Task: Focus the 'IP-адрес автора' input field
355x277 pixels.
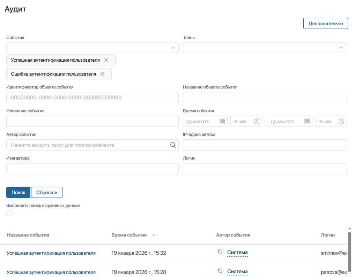Action: tap(265, 145)
